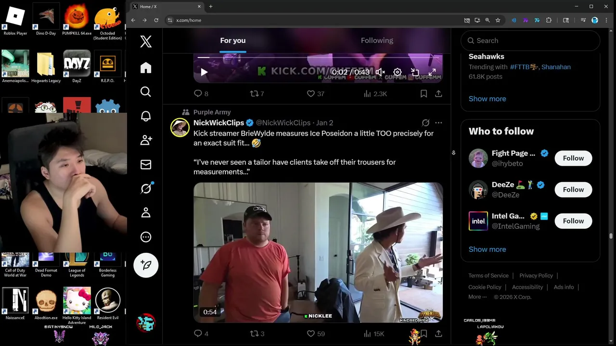Open Grok actions on NickWickClips post

pyautogui.click(x=425, y=123)
